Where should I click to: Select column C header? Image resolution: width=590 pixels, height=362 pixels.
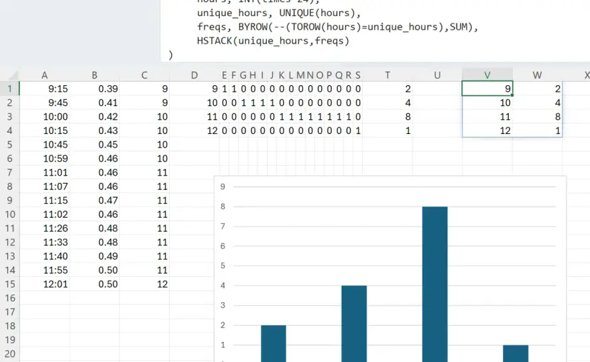(x=144, y=75)
